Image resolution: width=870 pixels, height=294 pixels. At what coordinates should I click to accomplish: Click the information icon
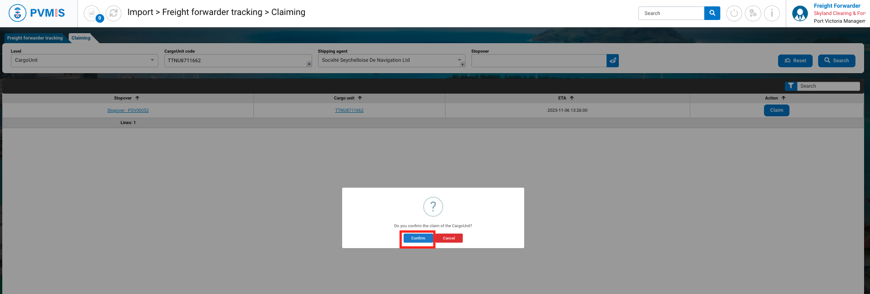point(772,13)
